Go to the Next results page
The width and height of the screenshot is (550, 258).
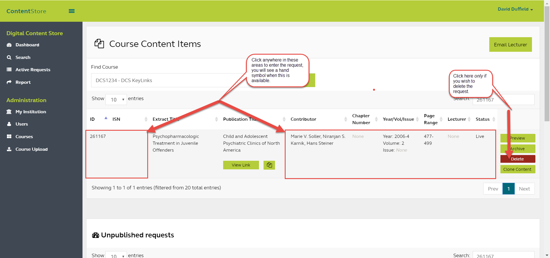click(x=524, y=189)
